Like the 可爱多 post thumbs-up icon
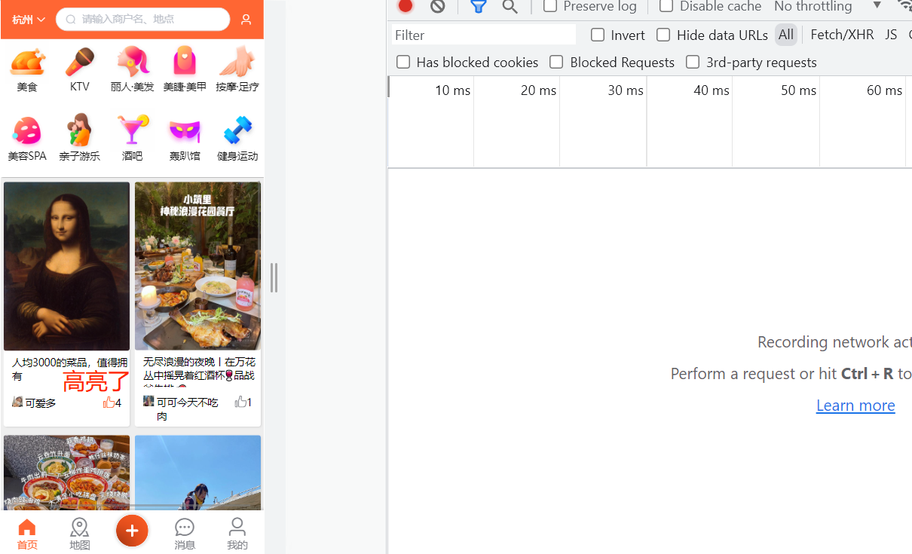This screenshot has height=554, width=912. point(109,402)
